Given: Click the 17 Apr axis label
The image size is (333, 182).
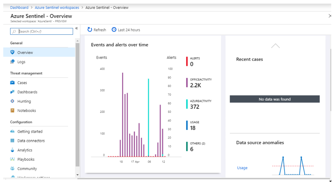Looking at the screenshot, I should pos(135,162).
